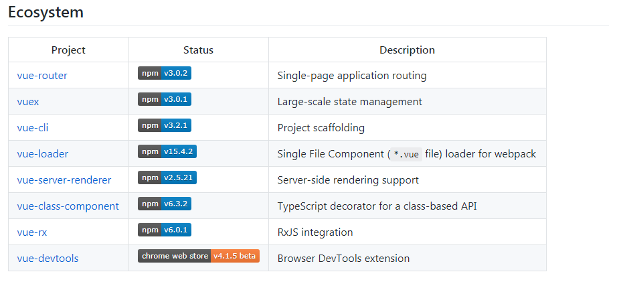The image size is (623, 282).
Task: Click the 'Project scaffolding' description
Action: tap(321, 128)
